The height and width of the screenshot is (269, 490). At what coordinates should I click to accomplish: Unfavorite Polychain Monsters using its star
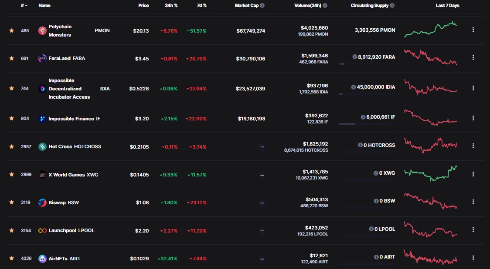coord(12,31)
